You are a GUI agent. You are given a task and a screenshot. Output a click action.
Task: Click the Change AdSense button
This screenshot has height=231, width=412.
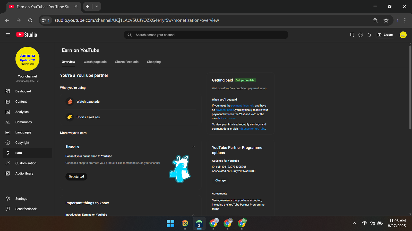pyautogui.click(x=220, y=180)
